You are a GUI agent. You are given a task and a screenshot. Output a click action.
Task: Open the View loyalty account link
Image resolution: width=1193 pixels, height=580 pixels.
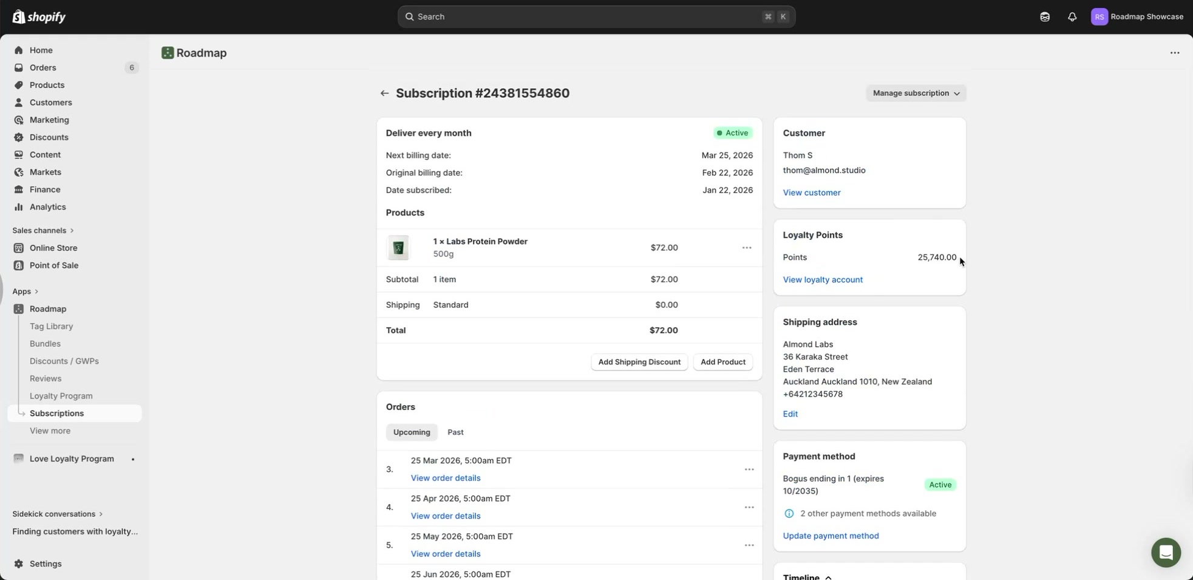point(823,279)
